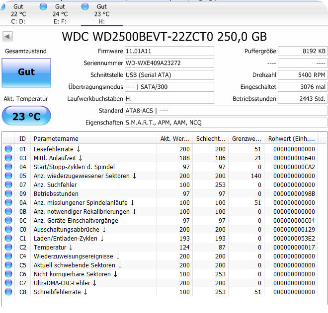Click the back arrow beside the drive title
The image size is (328, 313).
[x=7, y=37]
